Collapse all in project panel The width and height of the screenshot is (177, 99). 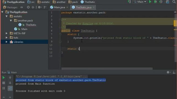coord(33,7)
